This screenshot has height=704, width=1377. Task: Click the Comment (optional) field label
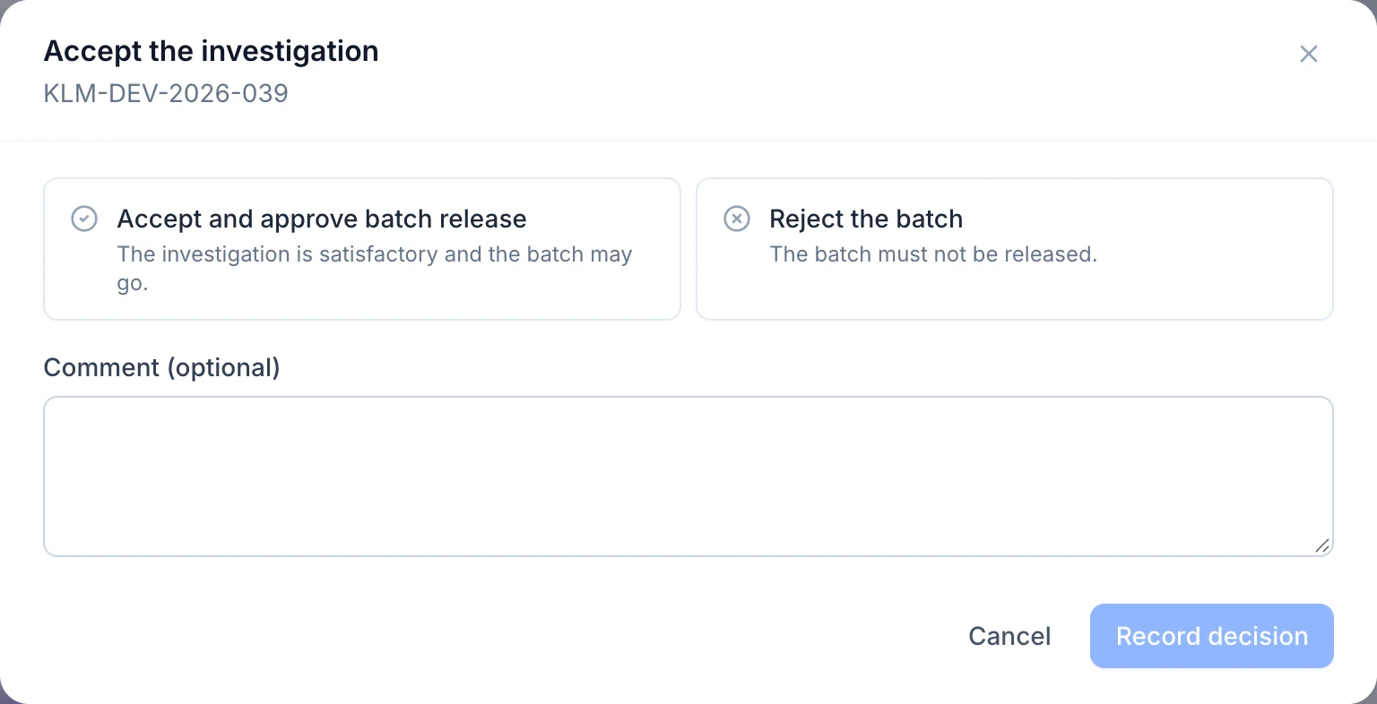[x=161, y=367]
